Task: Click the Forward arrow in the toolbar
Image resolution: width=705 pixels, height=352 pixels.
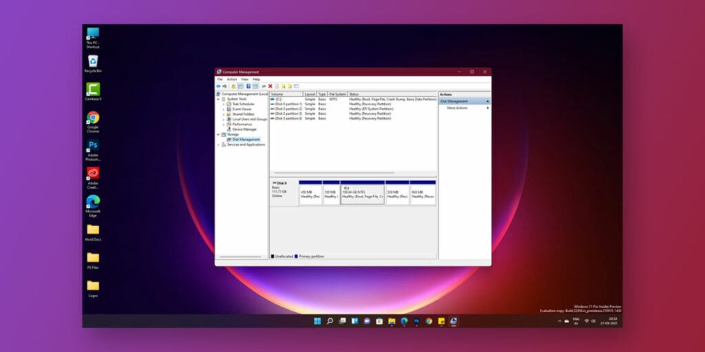Action: coord(224,86)
